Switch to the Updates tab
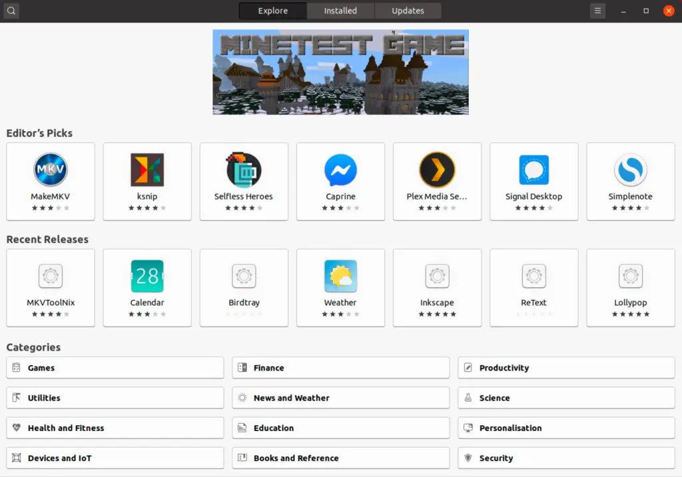 coord(408,11)
